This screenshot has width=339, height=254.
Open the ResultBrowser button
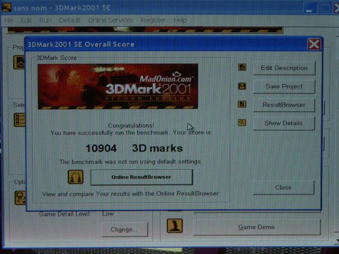(284, 105)
